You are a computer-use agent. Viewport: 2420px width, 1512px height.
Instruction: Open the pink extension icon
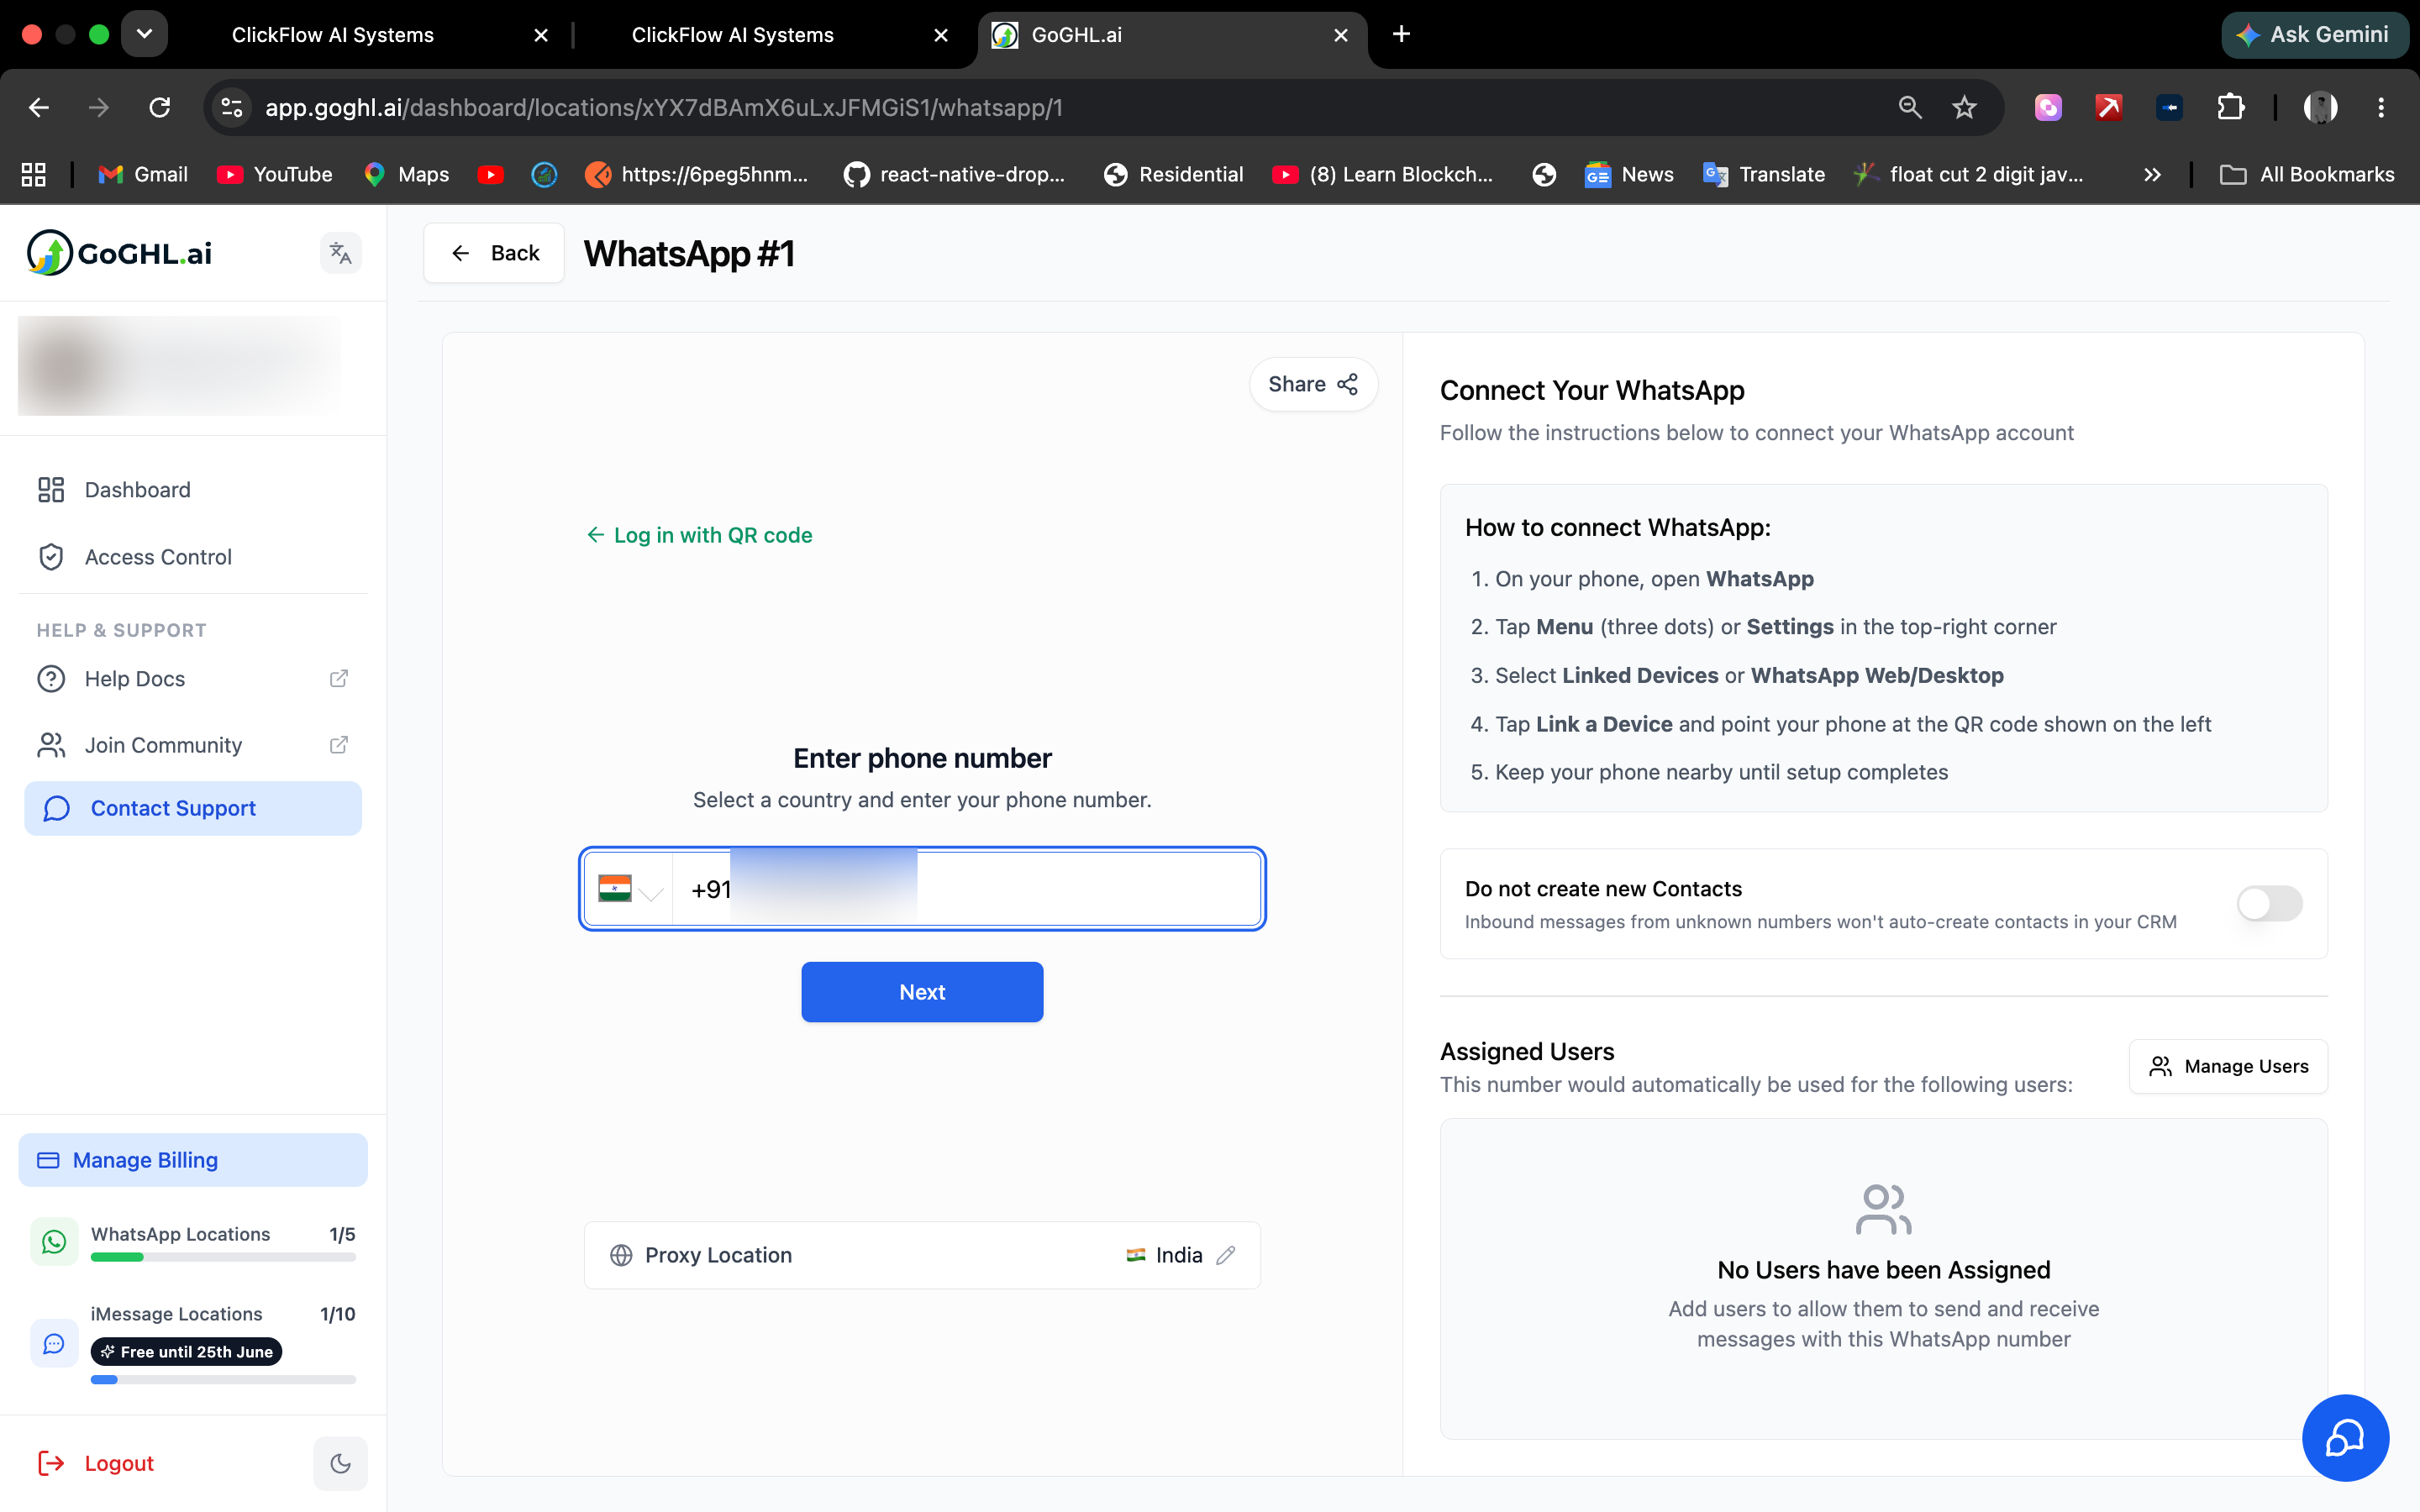[x=2048, y=107]
